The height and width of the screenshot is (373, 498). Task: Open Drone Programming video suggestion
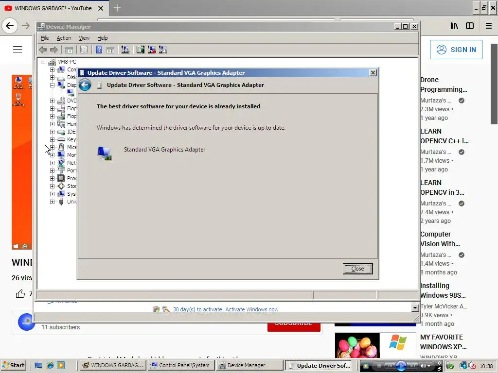pos(444,85)
